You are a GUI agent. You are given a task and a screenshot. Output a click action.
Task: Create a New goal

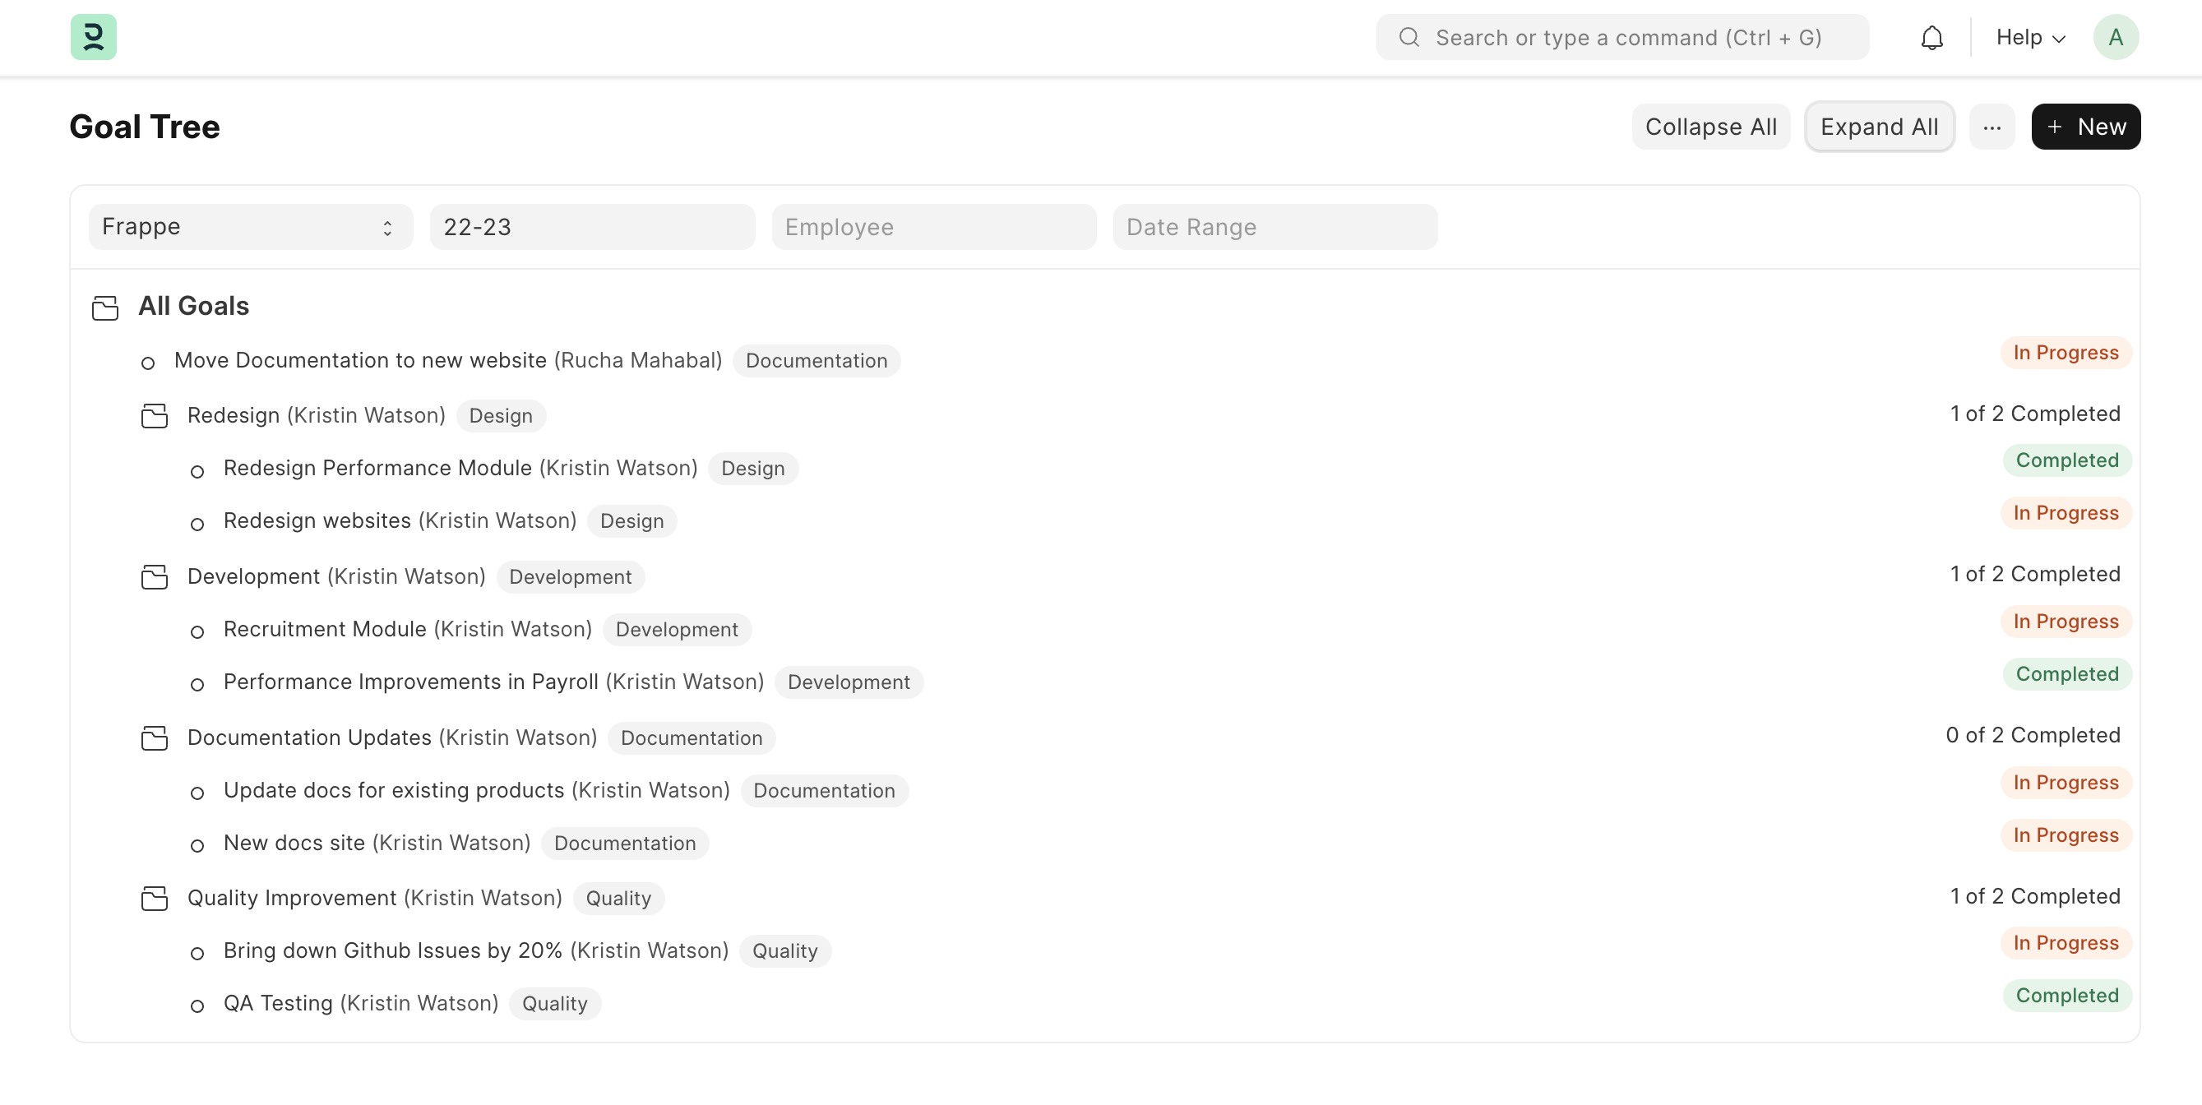2086,127
